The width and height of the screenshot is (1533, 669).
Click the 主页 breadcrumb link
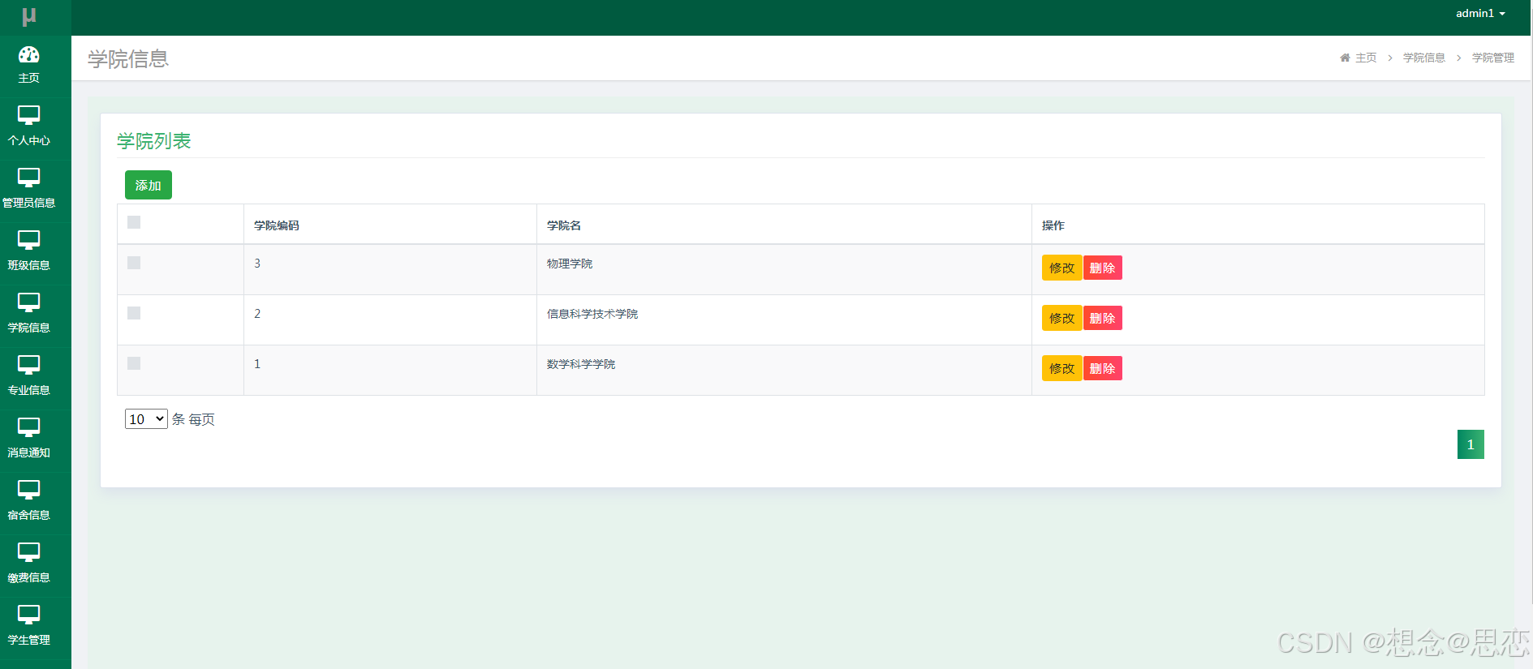coord(1366,58)
